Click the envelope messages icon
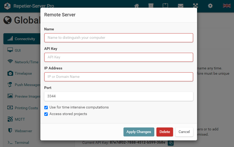This screenshot has width=234, height=147. [180, 6]
